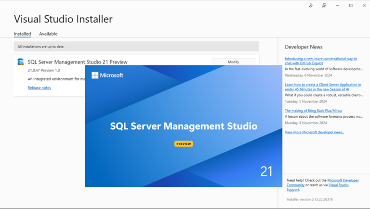Click the SSMS 21 Preview product icon
This screenshot has width=370, height=209.
click(x=21, y=62)
